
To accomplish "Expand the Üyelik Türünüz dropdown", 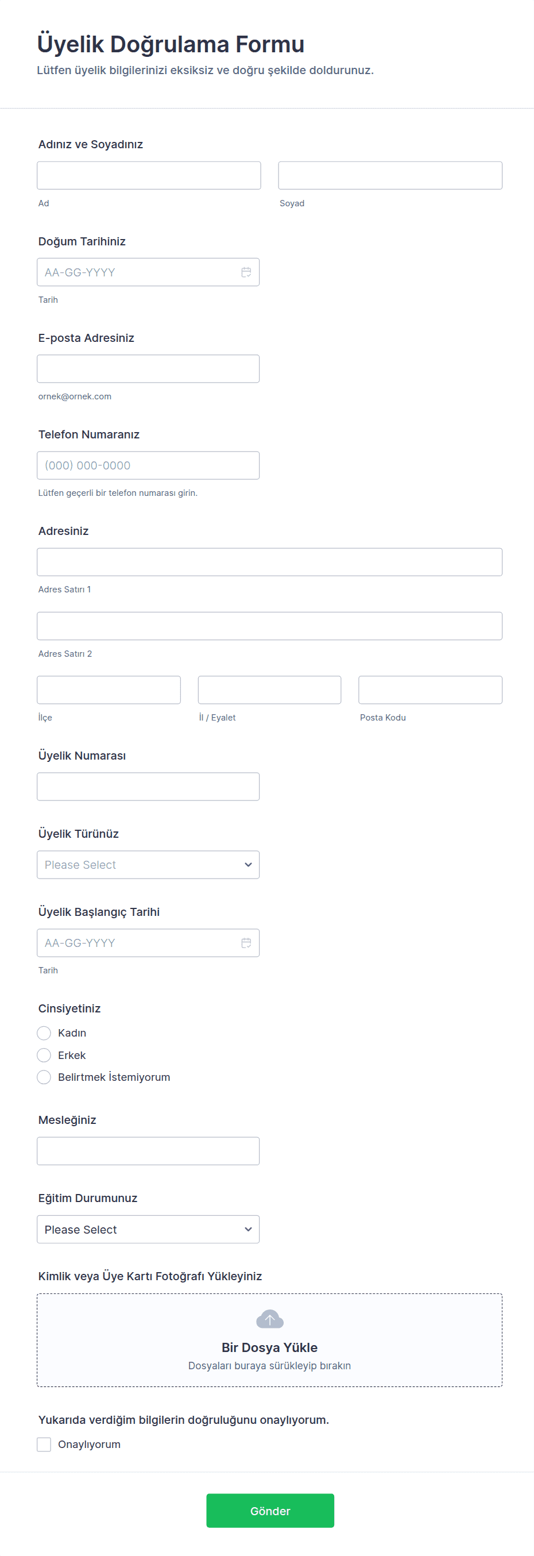I will pyautogui.click(x=148, y=865).
